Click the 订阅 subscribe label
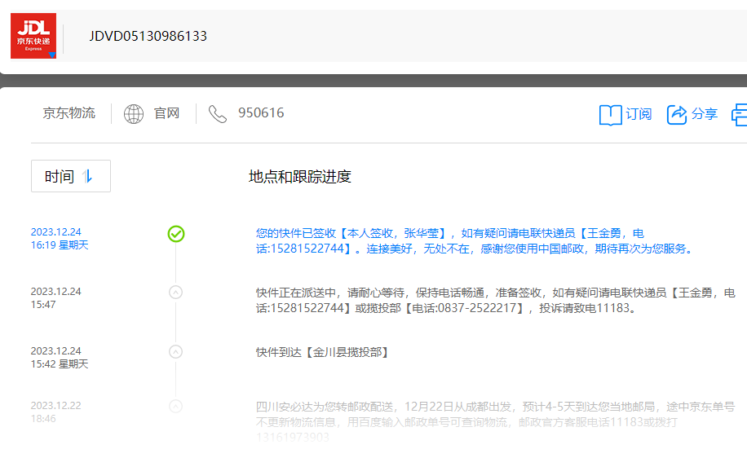Screen dimensions: 747x458 (639, 114)
